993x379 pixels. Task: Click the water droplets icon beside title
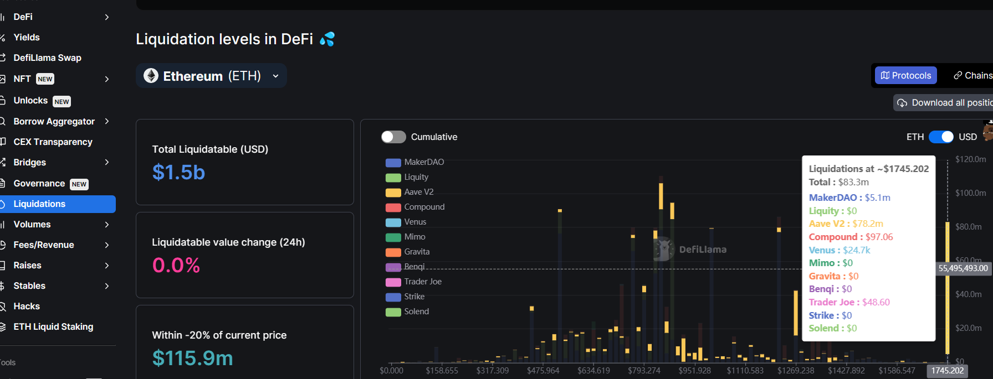(x=327, y=39)
